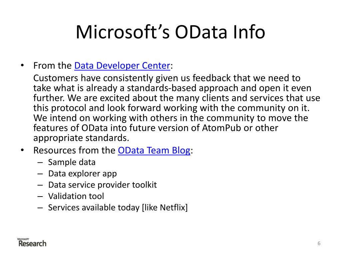Click the dash before Sample data
This screenshot has width=341, height=255.
pos(40,162)
